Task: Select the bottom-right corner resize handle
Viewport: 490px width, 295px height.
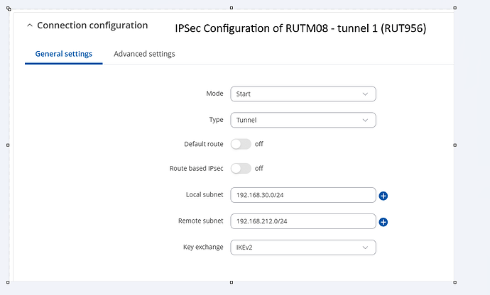Action: pyautogui.click(x=455, y=281)
